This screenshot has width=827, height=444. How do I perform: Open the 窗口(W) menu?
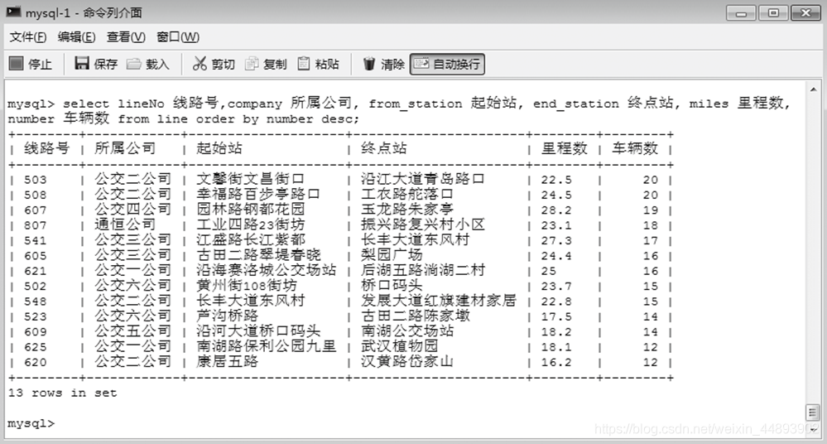click(178, 37)
